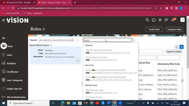Go to the Home icon
The width and height of the screenshot is (189, 106).
click(154, 20)
